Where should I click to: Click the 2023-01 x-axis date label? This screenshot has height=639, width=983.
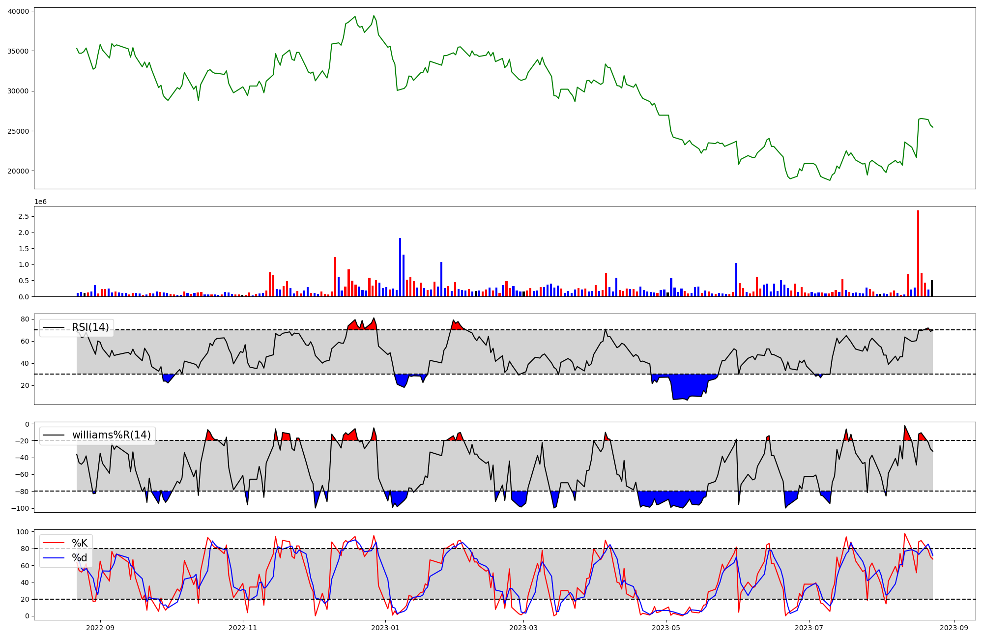click(x=385, y=628)
